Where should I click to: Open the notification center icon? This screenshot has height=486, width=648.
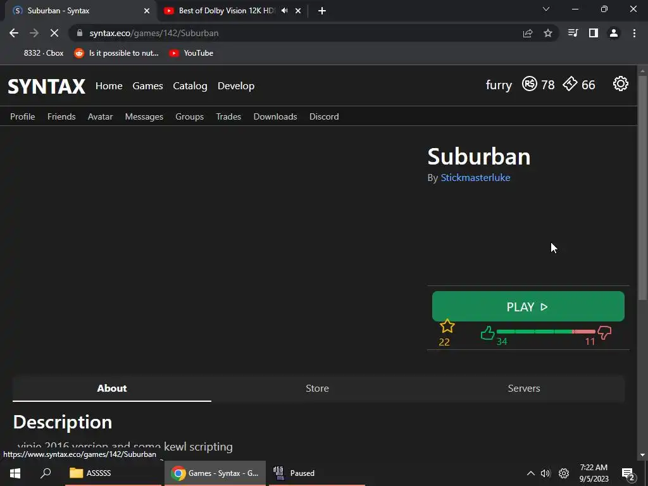click(628, 473)
